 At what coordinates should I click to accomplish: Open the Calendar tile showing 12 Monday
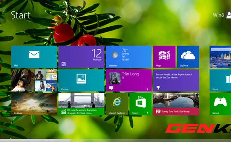point(81,57)
